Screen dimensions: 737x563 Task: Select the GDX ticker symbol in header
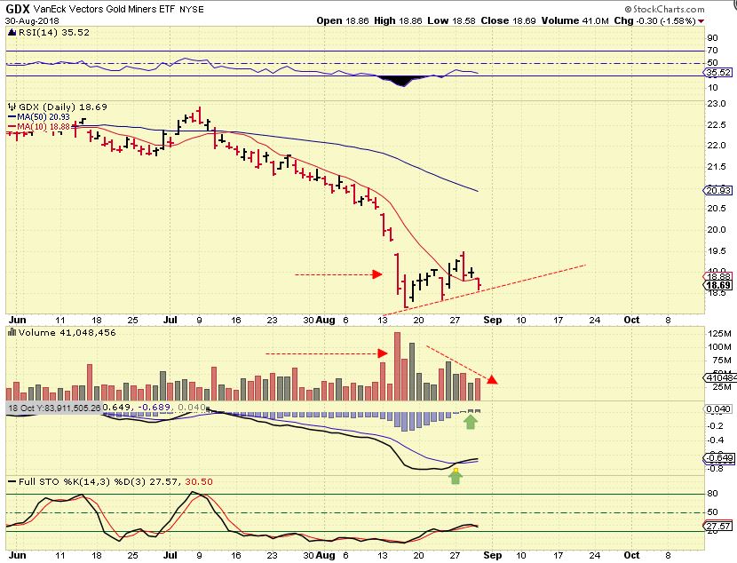click(19, 9)
